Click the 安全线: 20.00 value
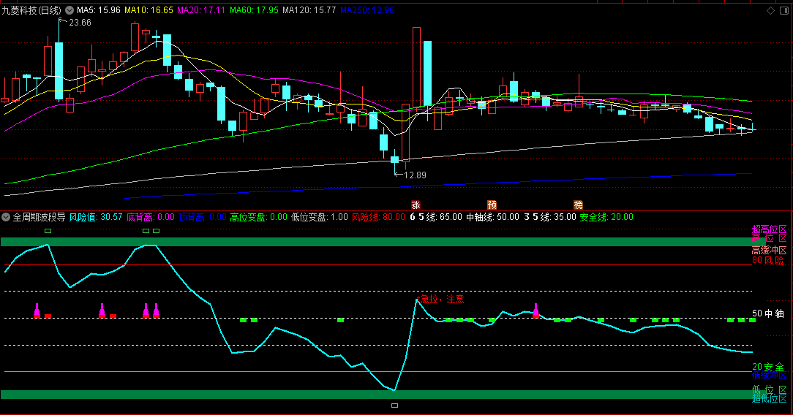Screen dimensions: 793x415 [x=606, y=217]
